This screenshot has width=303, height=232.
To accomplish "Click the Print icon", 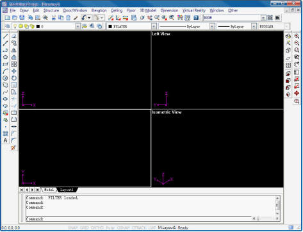I will click(31, 18).
